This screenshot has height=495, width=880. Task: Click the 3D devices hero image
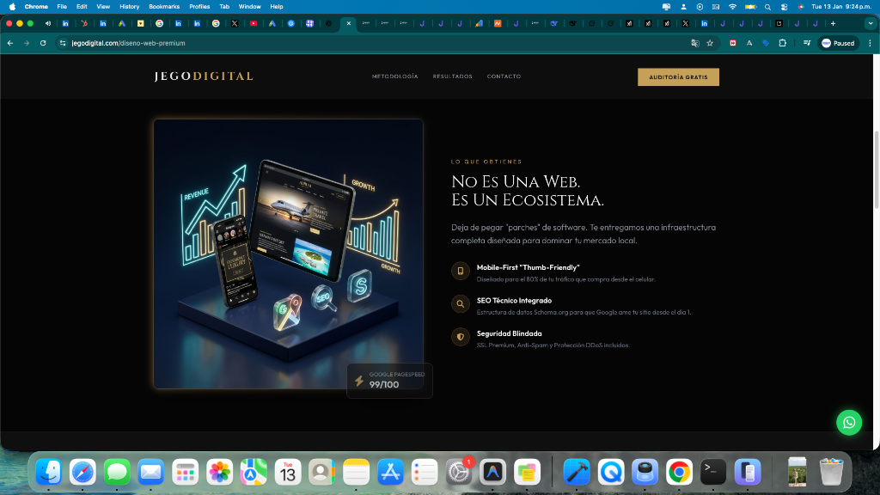pos(288,254)
